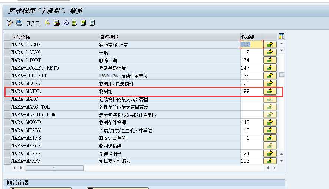
Task: Select the MARA-LOGUNIT row selector box
Action: [x=7, y=76]
